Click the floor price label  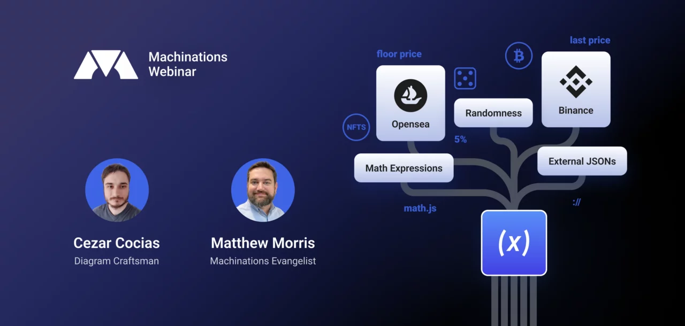click(x=399, y=54)
